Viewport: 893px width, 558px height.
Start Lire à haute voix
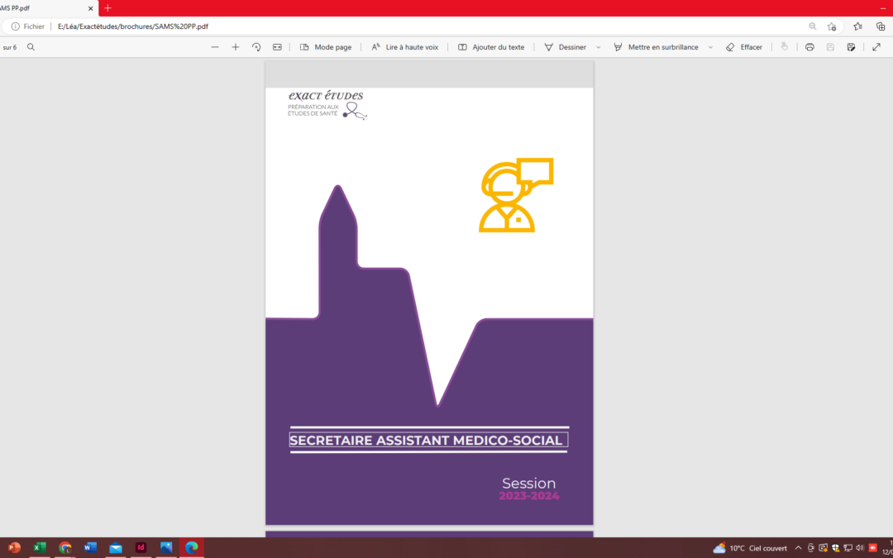point(405,47)
